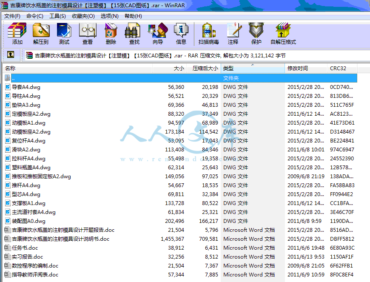This screenshot has width=370, height=282.
Task: Click the 解压到 (Extract To) toolbar icon
Action: pos(40,31)
